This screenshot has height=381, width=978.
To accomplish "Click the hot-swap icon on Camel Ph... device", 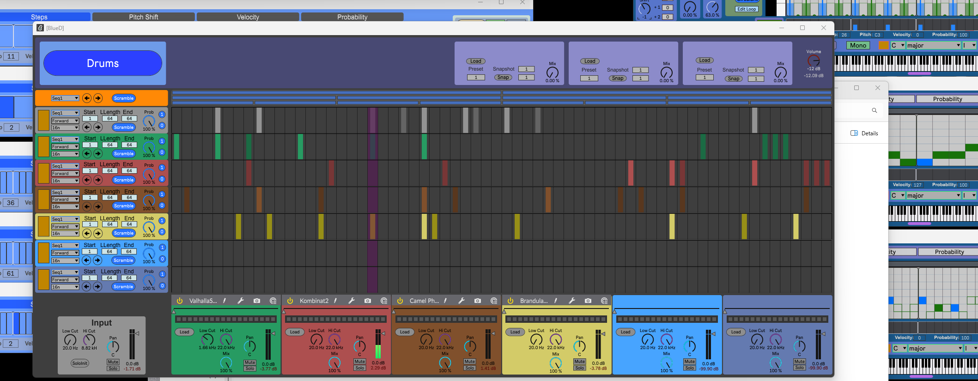I will point(494,301).
